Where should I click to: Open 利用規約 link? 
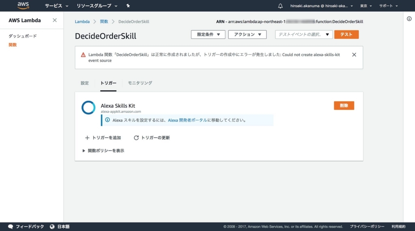click(x=398, y=227)
